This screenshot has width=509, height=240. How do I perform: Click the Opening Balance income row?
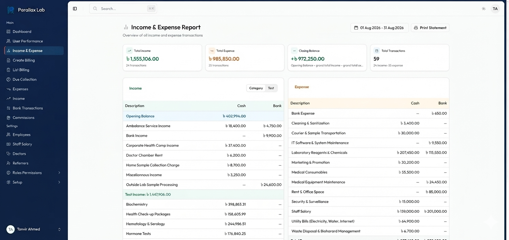point(203,116)
